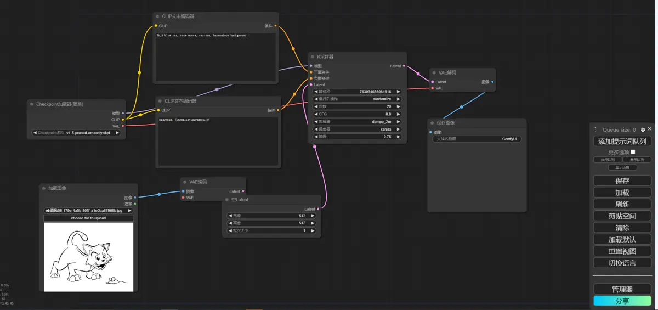The width and height of the screenshot is (658, 310).
Task: Collapse the VAE编码 node via its title dot
Action: point(185,182)
